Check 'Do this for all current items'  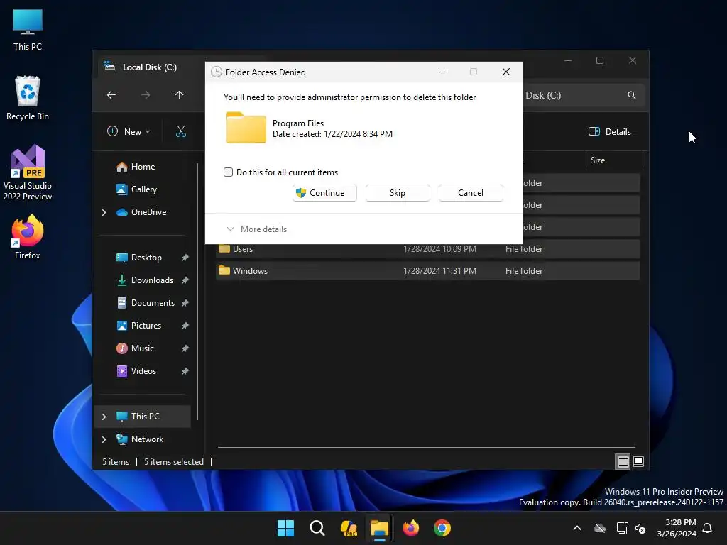[228, 172]
